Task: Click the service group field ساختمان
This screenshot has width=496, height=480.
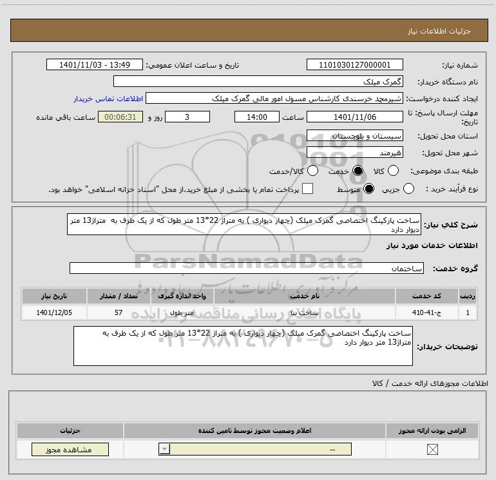Action: pyautogui.click(x=247, y=268)
